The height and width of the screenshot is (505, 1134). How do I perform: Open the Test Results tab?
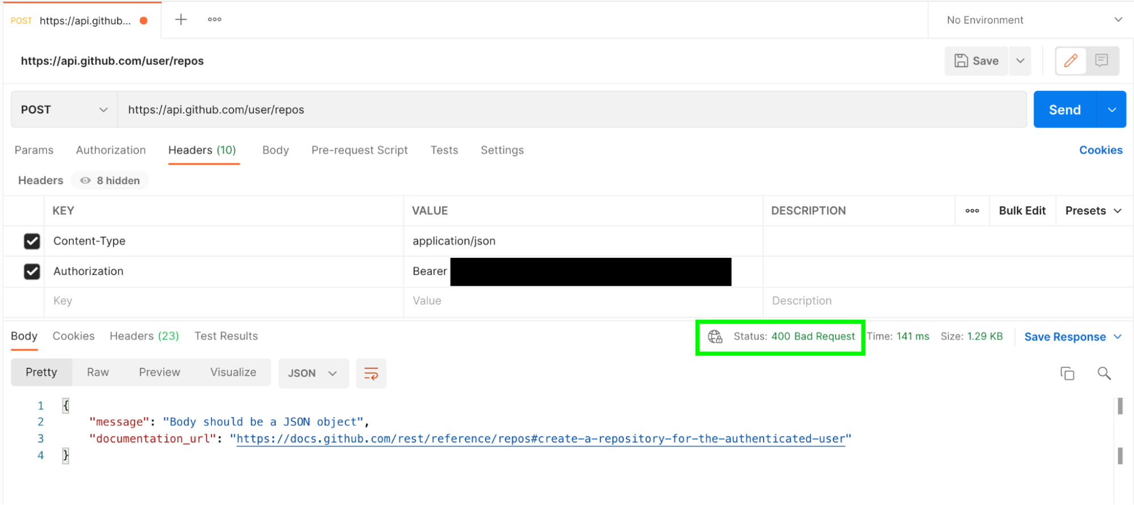tap(226, 336)
